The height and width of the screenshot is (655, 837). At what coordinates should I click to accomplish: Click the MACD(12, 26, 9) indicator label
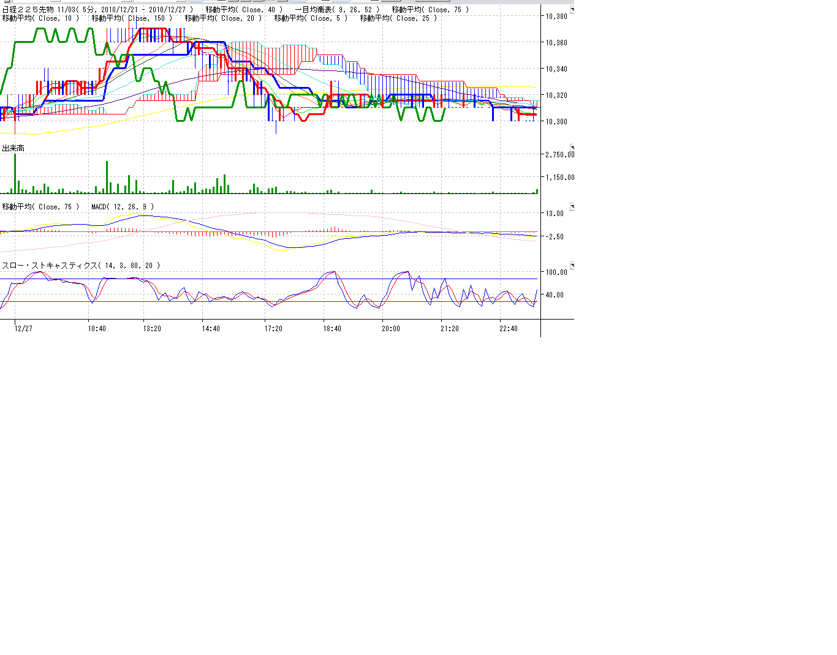point(123,207)
